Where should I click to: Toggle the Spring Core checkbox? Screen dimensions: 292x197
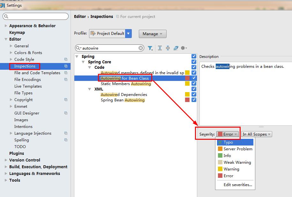[x=194, y=61]
